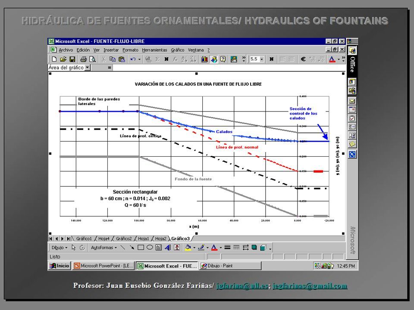This screenshot has height=310, width=414.
Task: Insert a Text Box from the Drawing toolbar
Action: coord(159,248)
